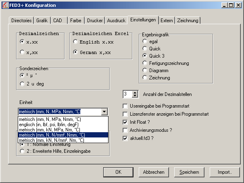Uncheck the Init Float option
This screenshot has height=183, width=244.
click(125, 122)
